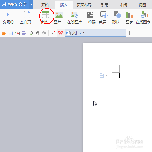The width and height of the screenshot is (152, 152).
Task: Expand the 空白页 dropdown arrow
Action: click(33, 22)
